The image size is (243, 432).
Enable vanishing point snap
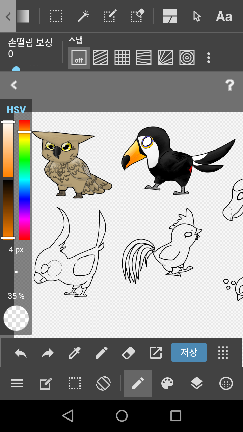point(144,58)
